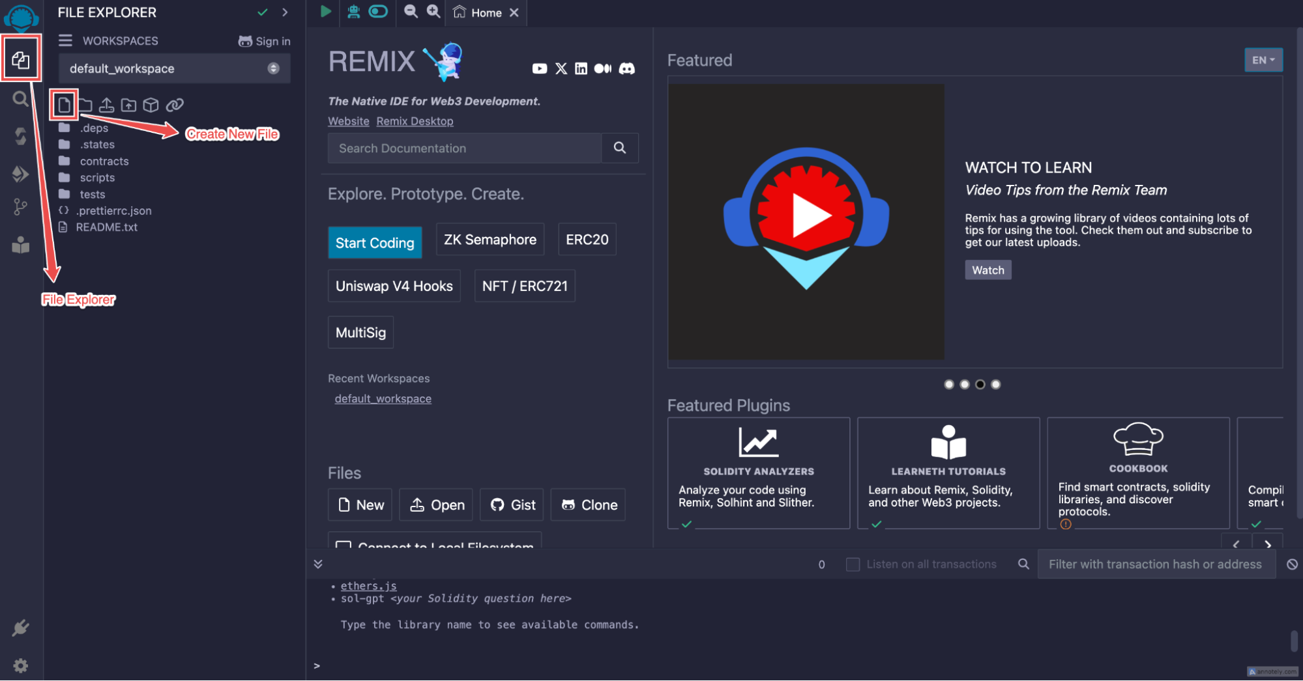Open the Remix Desktop link
The image size is (1303, 681).
click(x=415, y=121)
